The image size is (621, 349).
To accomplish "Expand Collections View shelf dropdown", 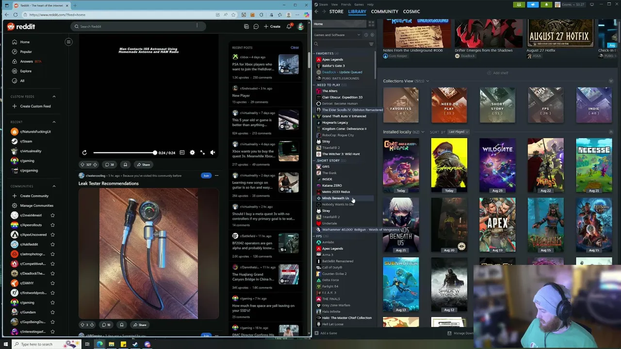I will tap(427, 81).
